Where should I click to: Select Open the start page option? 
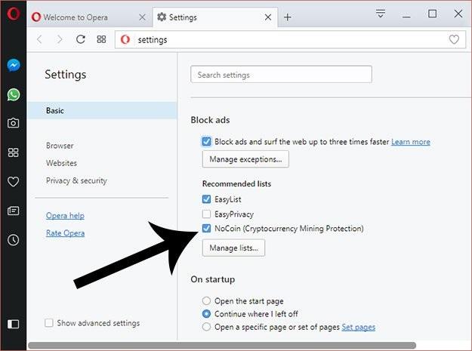click(206, 300)
